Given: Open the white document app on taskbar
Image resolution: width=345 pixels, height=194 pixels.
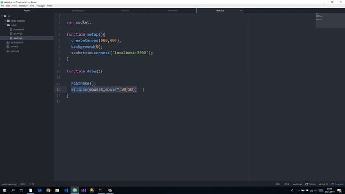Looking at the screenshot, I should [x=31, y=190].
